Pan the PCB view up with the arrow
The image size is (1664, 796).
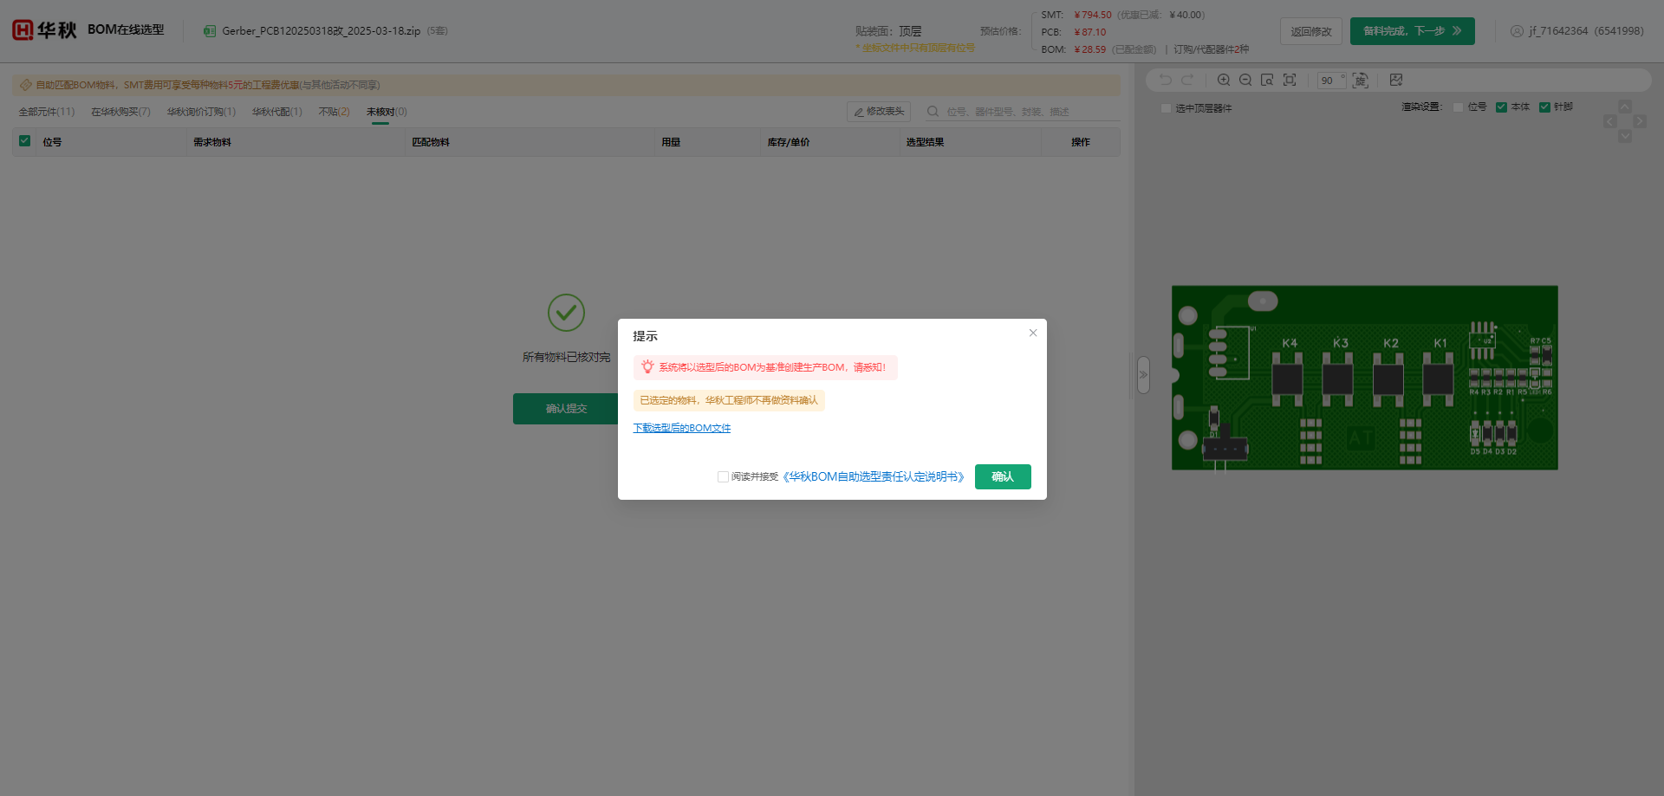1625,107
